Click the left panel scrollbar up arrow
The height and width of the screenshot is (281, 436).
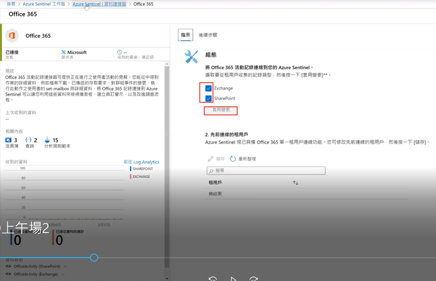point(167,64)
